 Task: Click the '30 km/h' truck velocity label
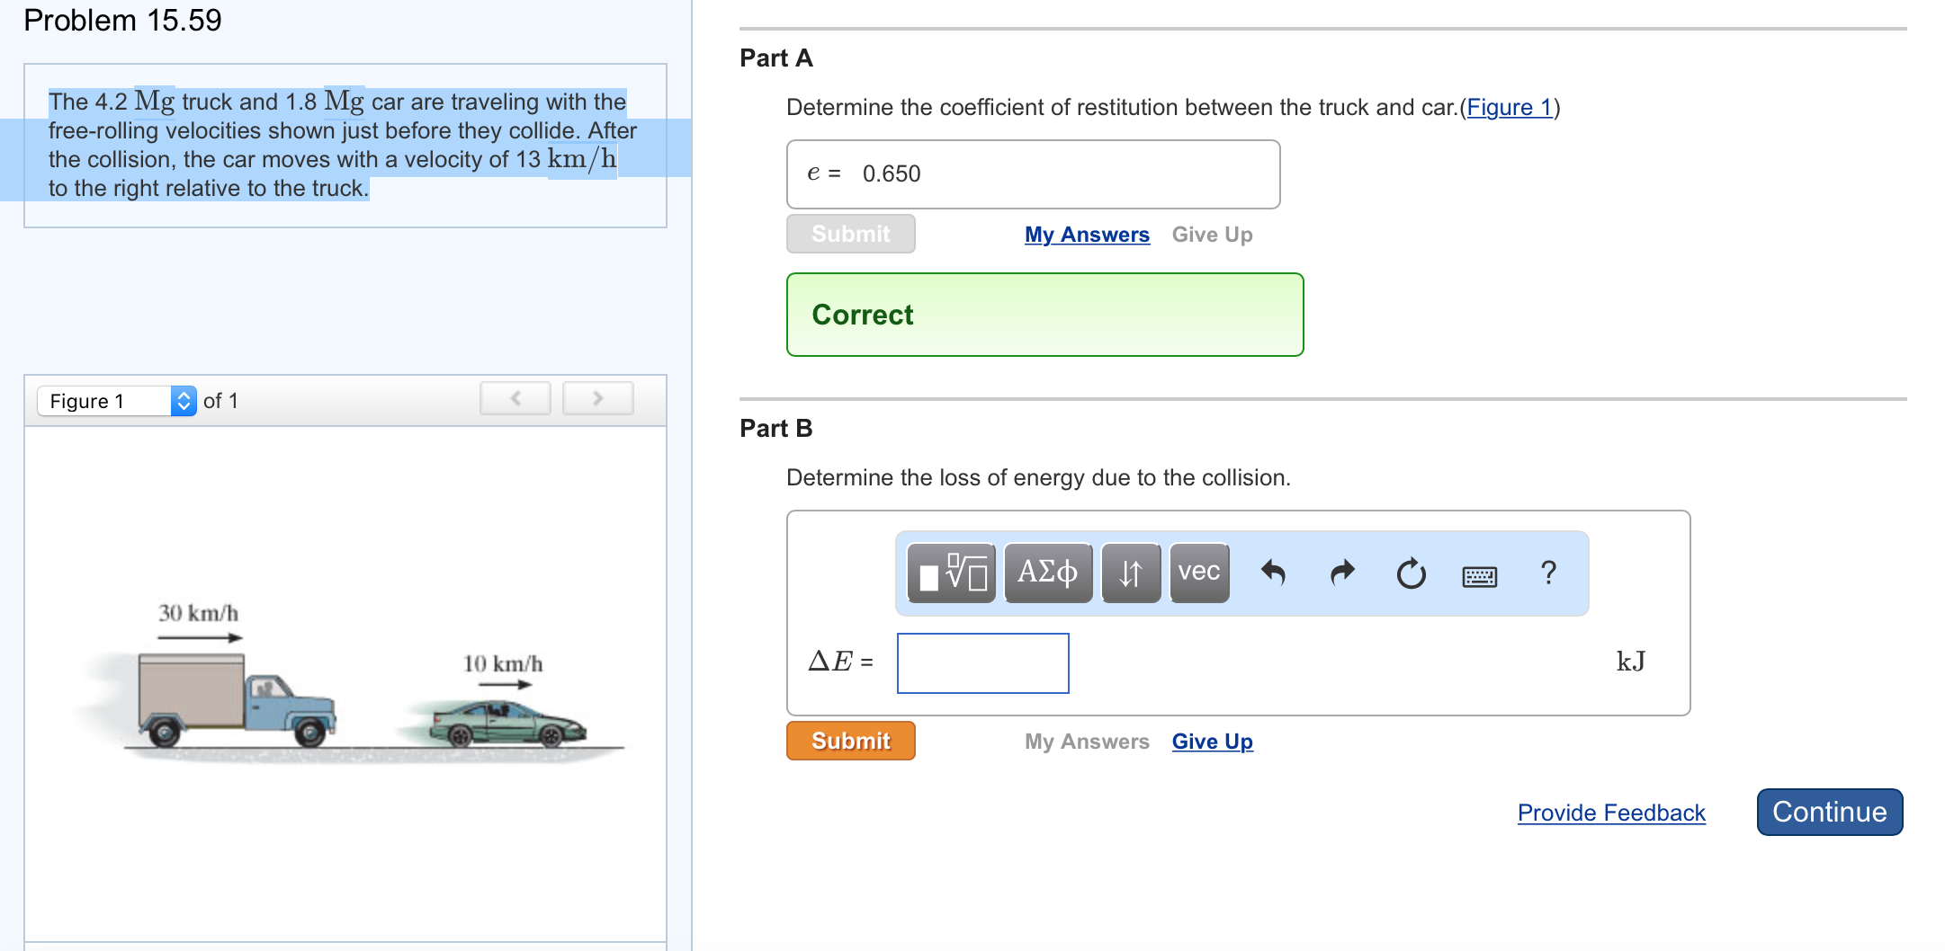click(x=198, y=614)
